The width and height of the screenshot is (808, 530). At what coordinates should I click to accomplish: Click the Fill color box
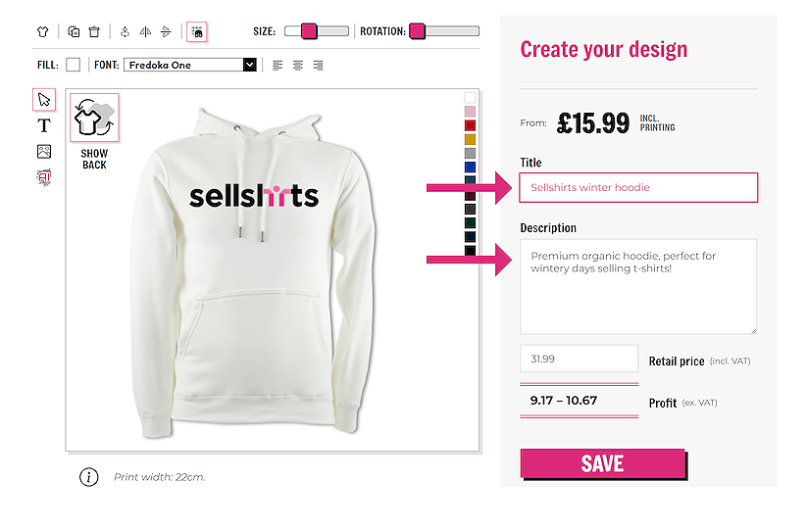[74, 65]
